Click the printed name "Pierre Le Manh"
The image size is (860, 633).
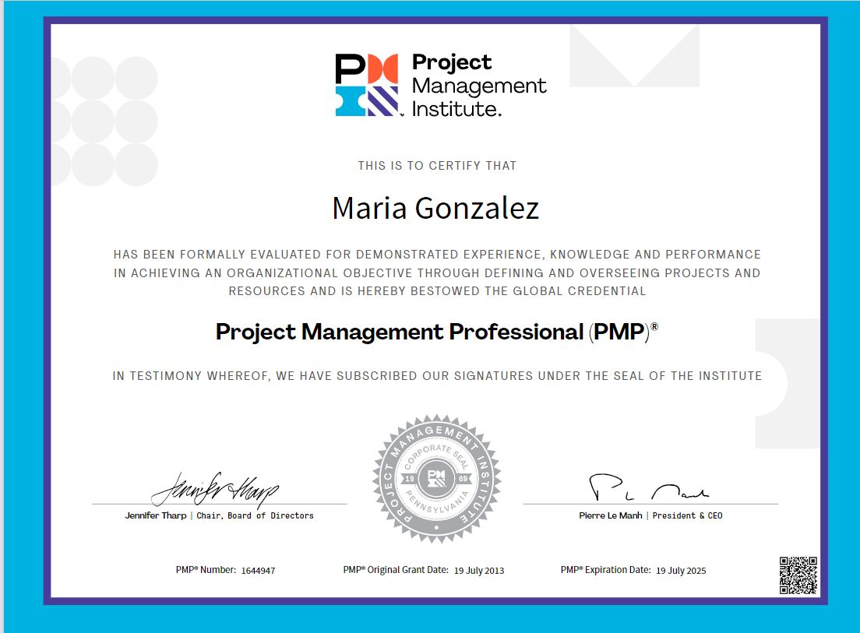click(611, 515)
